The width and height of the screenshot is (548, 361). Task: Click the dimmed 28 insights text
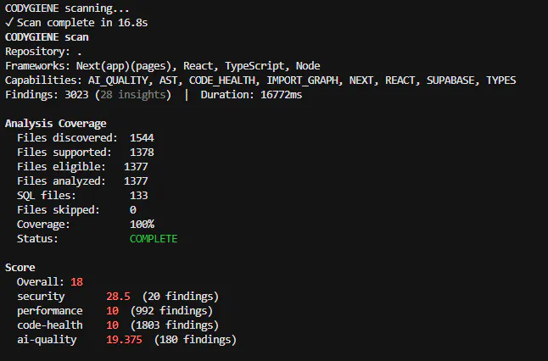[x=133, y=95]
